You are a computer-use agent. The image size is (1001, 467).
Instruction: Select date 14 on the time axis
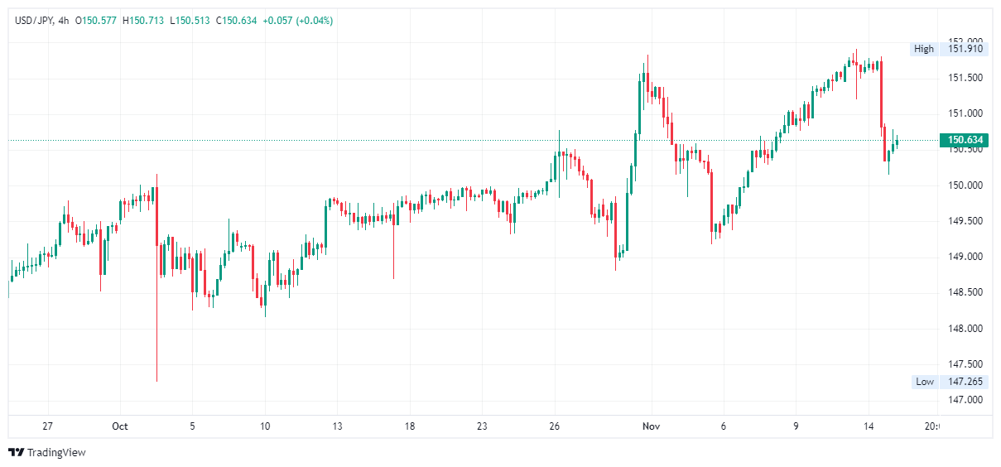click(869, 427)
